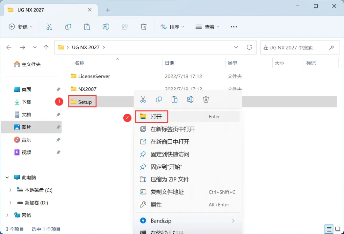Click Delete icon in the context menu

pyautogui.click(x=206, y=99)
